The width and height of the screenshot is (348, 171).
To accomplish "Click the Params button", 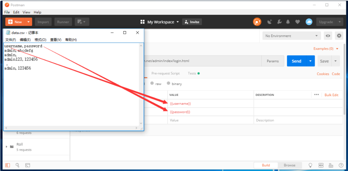I will [273, 61].
